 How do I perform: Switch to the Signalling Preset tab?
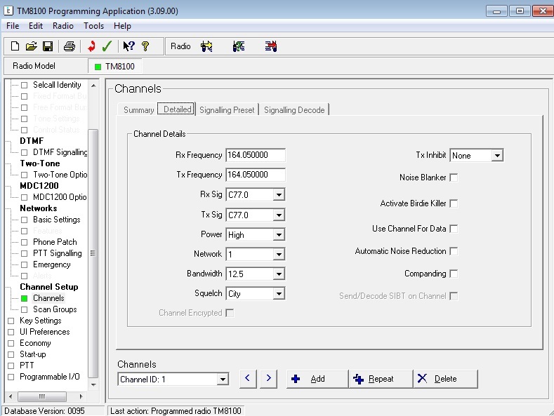click(227, 110)
